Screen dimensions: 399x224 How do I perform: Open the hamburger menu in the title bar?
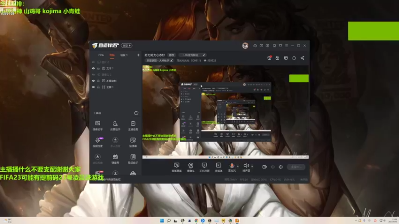point(286,46)
